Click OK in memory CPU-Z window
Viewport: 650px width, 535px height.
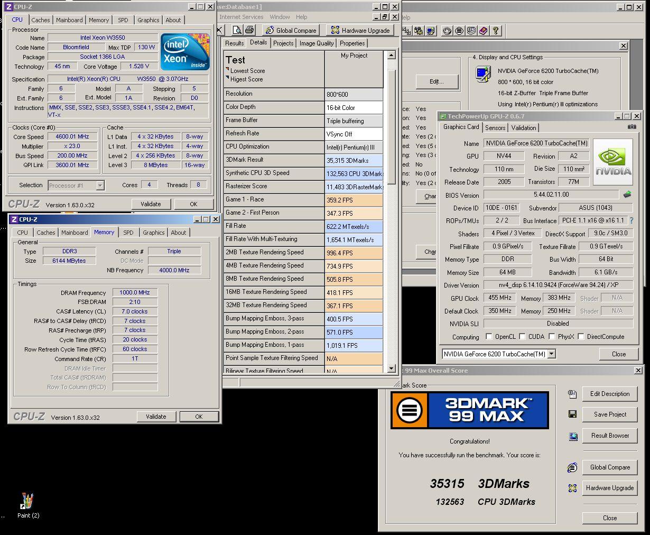pos(199,417)
